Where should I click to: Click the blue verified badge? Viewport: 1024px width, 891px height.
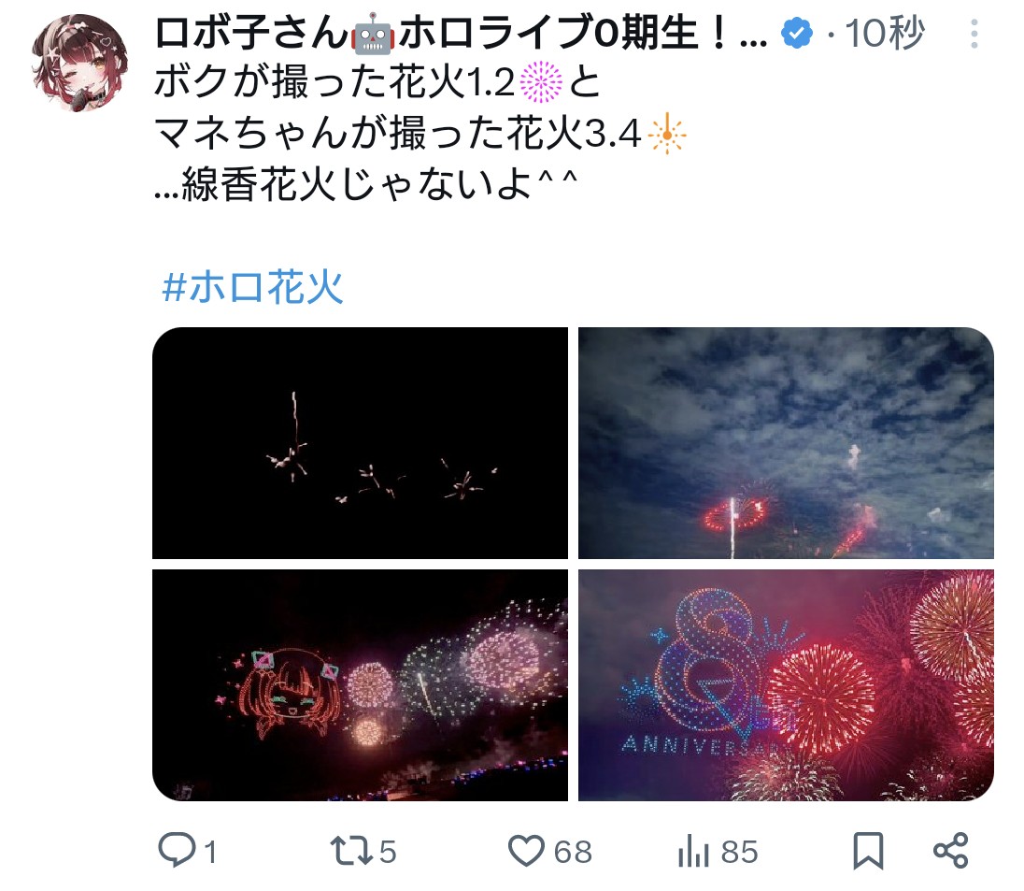pyautogui.click(x=797, y=34)
